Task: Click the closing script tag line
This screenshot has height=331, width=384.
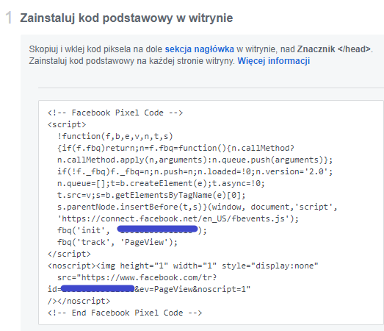Action: [69, 255]
